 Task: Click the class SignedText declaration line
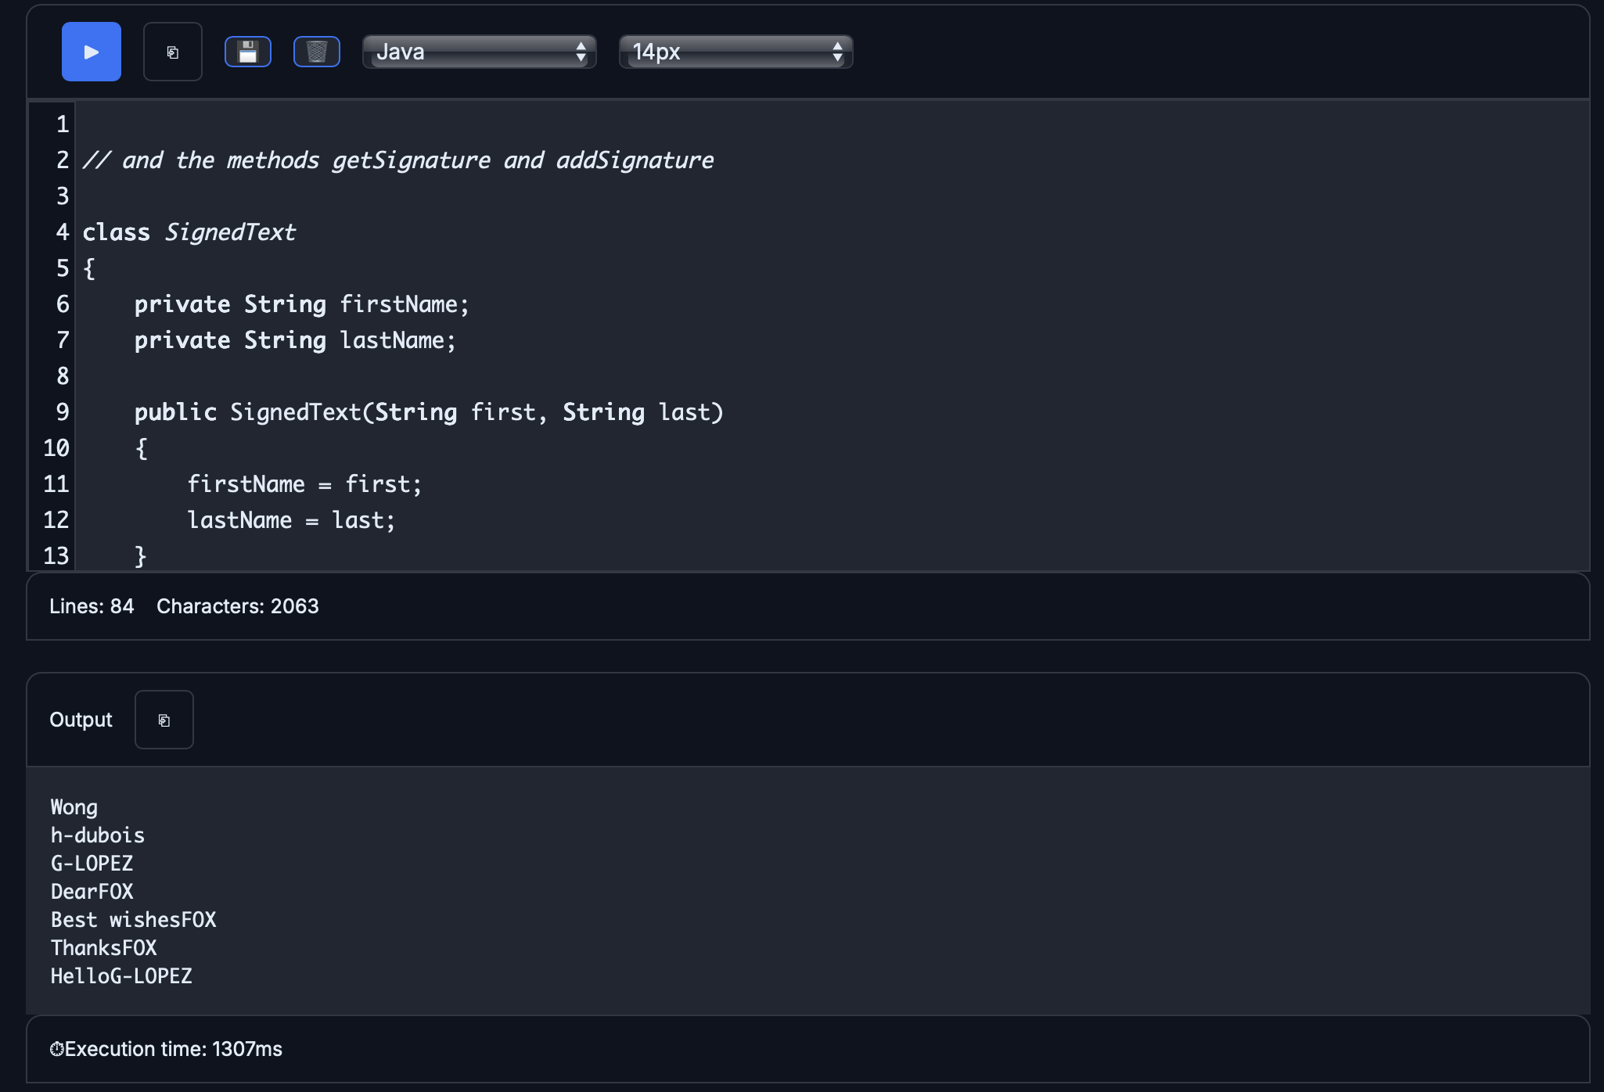(x=189, y=232)
